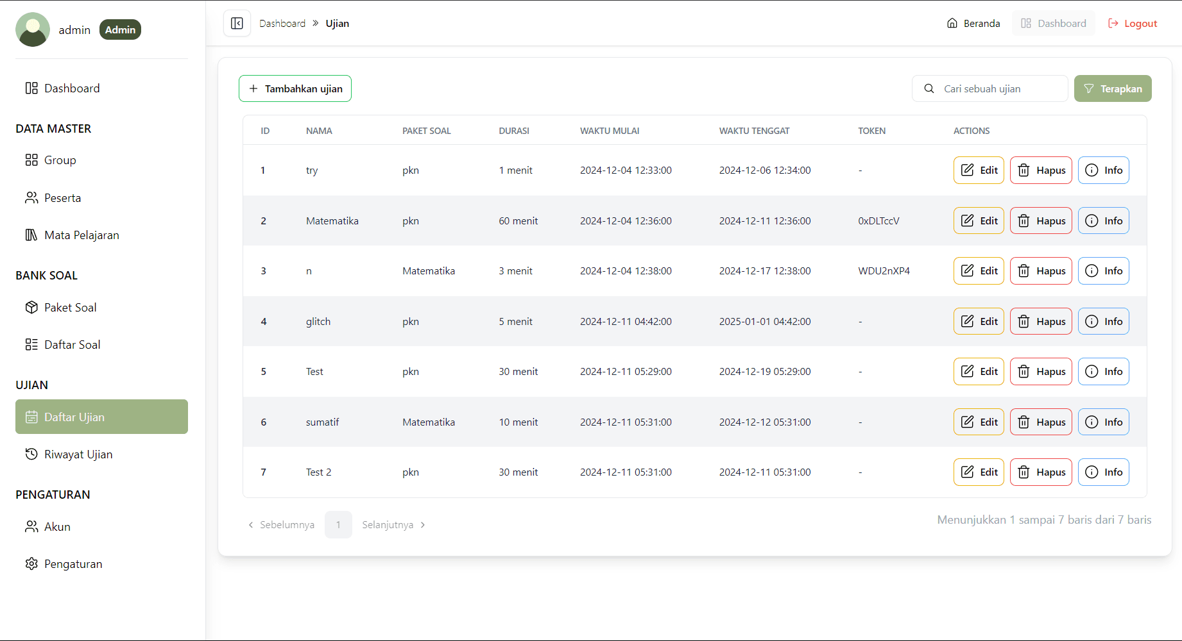Open Paket Soal from the sidebar
This screenshot has height=641, width=1182.
point(70,308)
